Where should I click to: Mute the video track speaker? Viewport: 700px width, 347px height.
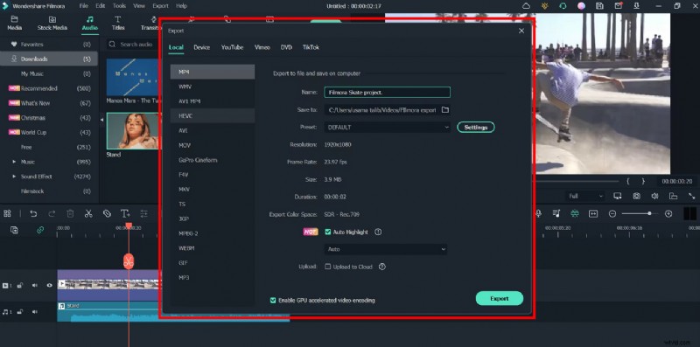[x=34, y=286]
